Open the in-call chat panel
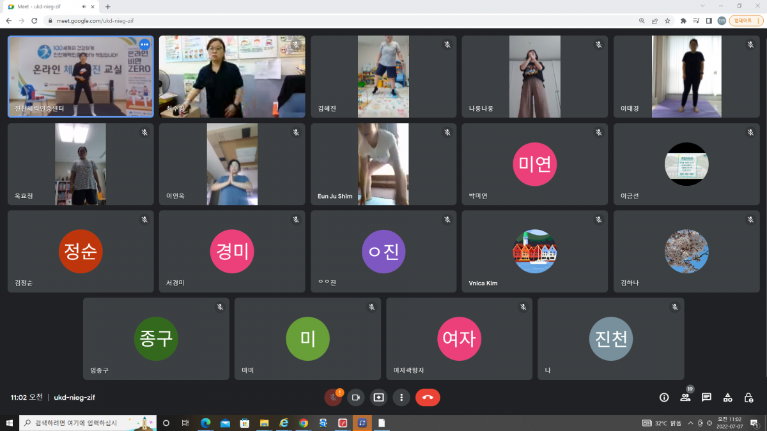Screen dimensions: 767x431 coord(706,397)
